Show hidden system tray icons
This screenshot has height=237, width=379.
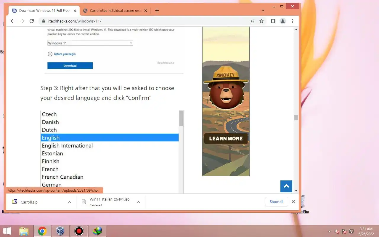330,231
